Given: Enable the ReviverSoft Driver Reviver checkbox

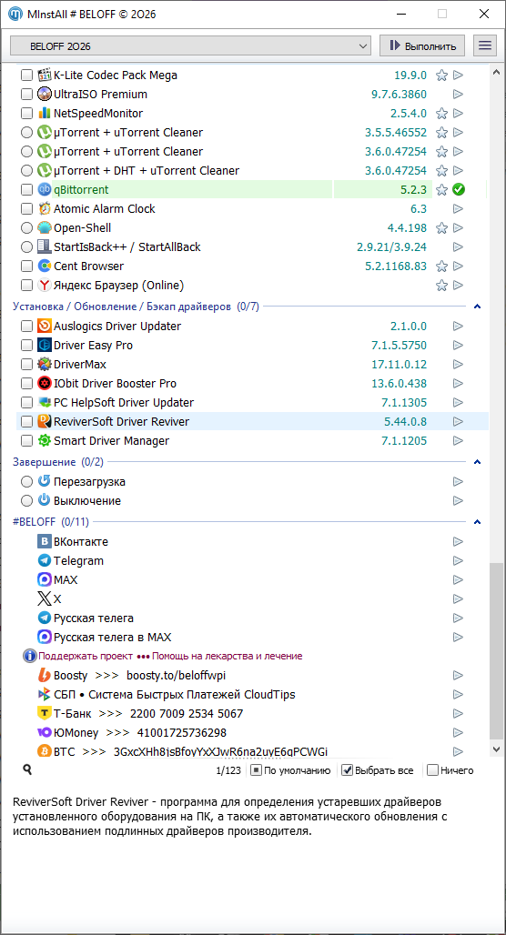Looking at the screenshot, I should [x=27, y=422].
